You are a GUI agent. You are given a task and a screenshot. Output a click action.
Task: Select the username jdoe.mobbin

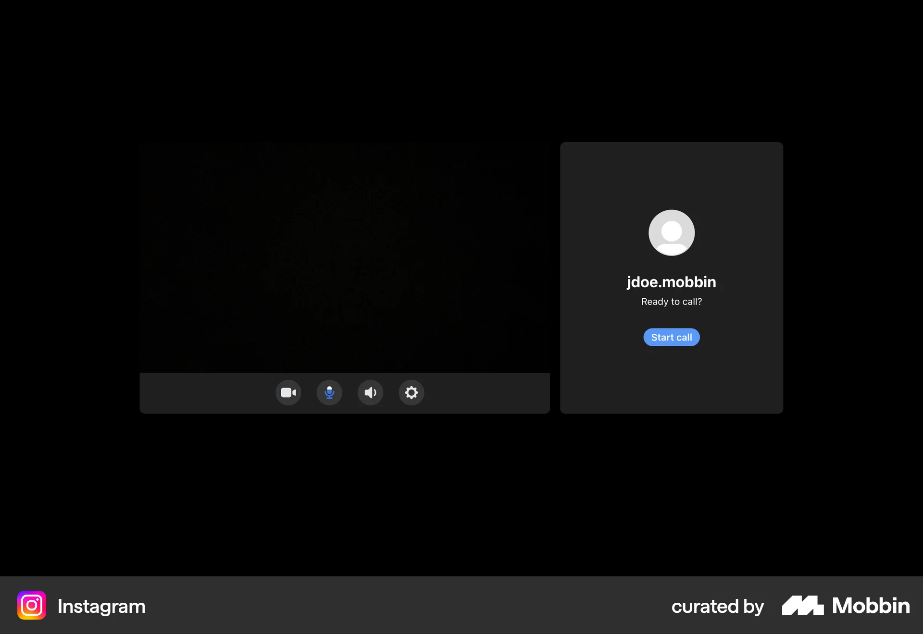click(671, 282)
